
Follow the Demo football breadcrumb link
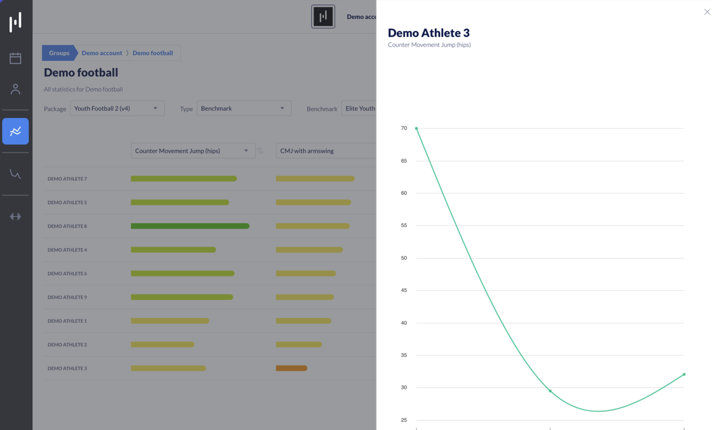click(153, 53)
